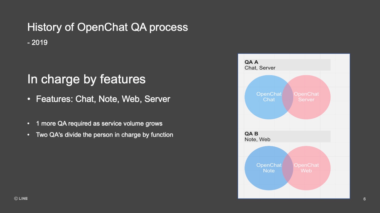Screen dimensions: 380x213
Task: Click the Note and Web circles overlap area
Action: pyautogui.click(x=288, y=168)
